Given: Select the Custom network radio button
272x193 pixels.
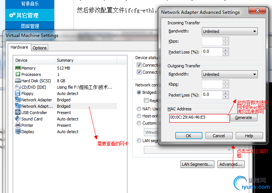Looking at the screenshot, I should point(139,123).
